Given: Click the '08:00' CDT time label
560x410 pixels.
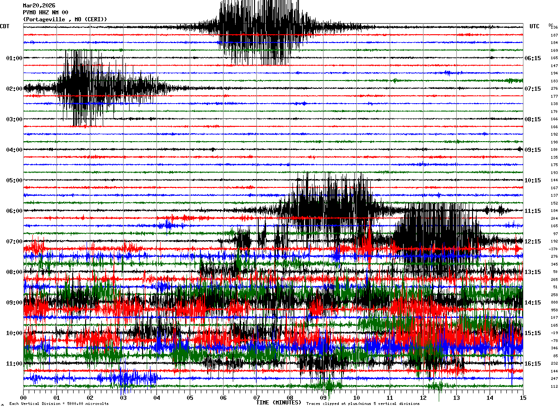Looking at the screenshot, I should pos(14,272).
